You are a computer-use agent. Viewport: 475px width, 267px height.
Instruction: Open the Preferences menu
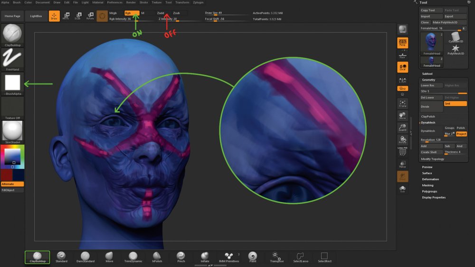[114, 2]
